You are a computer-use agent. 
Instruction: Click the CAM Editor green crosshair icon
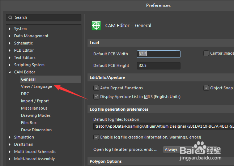click(96, 26)
